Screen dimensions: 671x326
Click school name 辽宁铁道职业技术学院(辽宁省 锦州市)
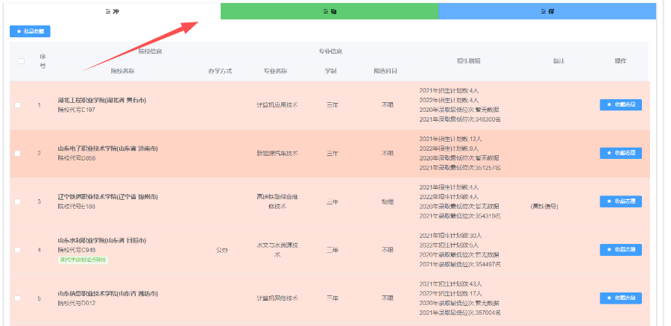108,197
